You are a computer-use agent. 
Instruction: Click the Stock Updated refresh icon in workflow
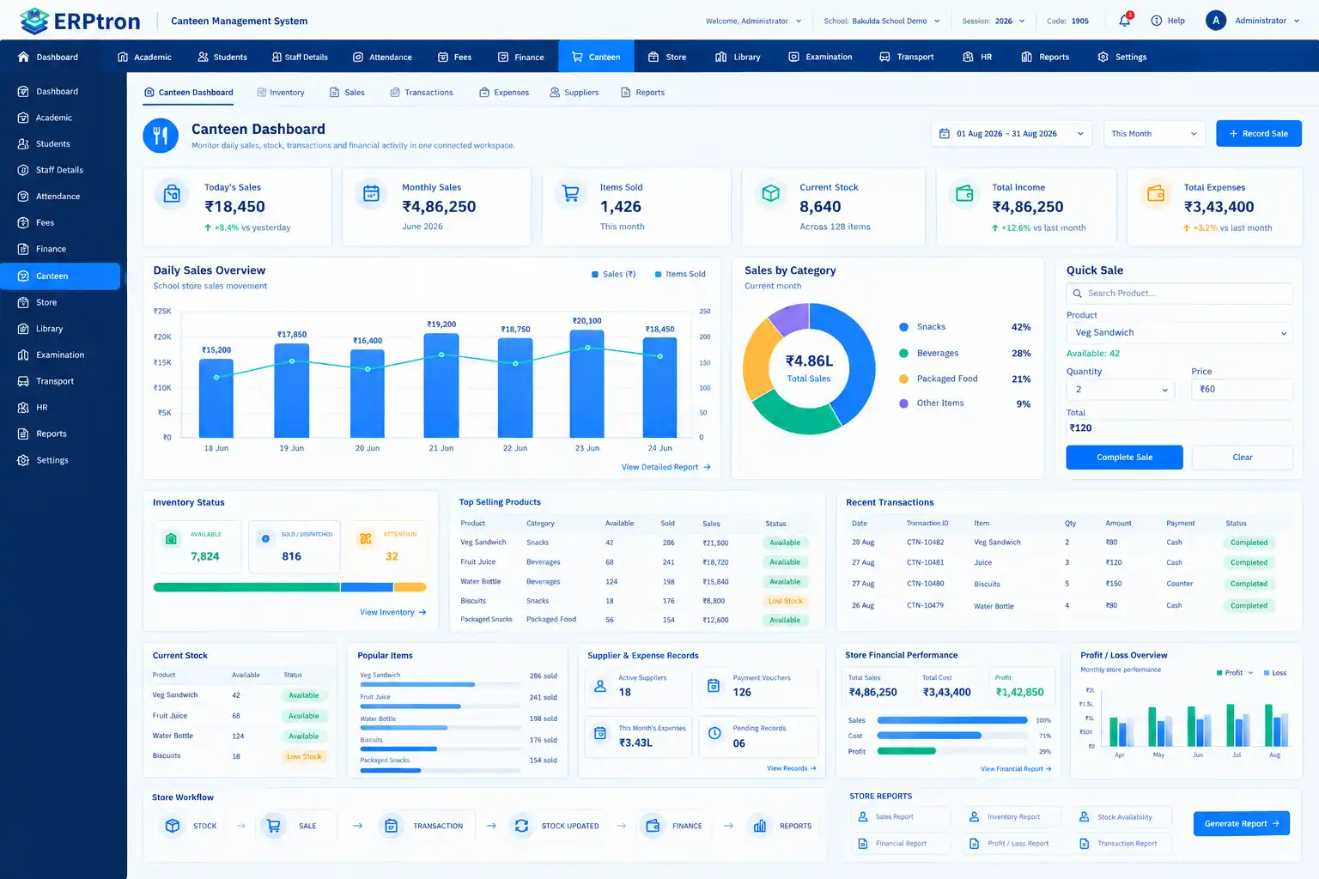(521, 826)
